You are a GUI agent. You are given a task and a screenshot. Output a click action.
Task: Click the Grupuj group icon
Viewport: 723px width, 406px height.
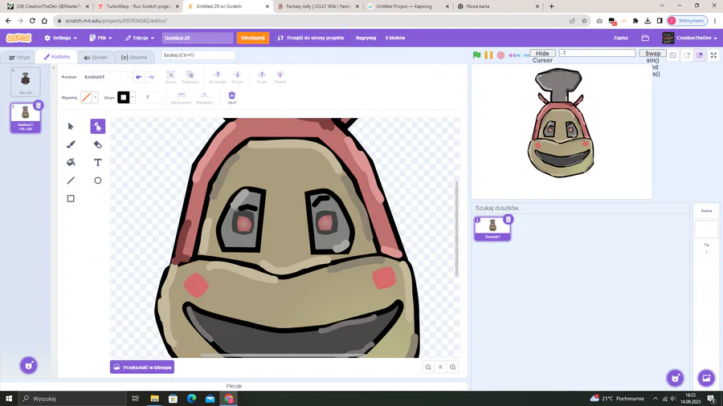[x=170, y=77]
